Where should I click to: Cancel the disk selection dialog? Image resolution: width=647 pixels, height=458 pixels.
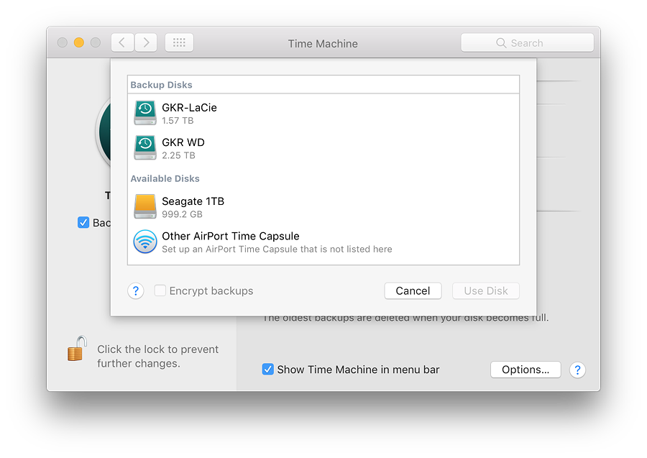coord(413,291)
